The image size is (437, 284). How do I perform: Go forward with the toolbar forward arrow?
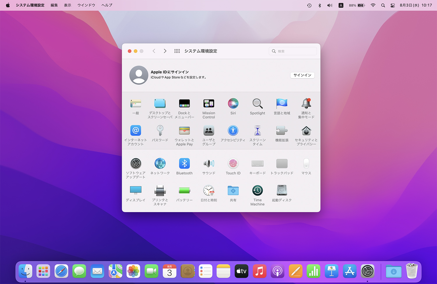[x=165, y=51]
